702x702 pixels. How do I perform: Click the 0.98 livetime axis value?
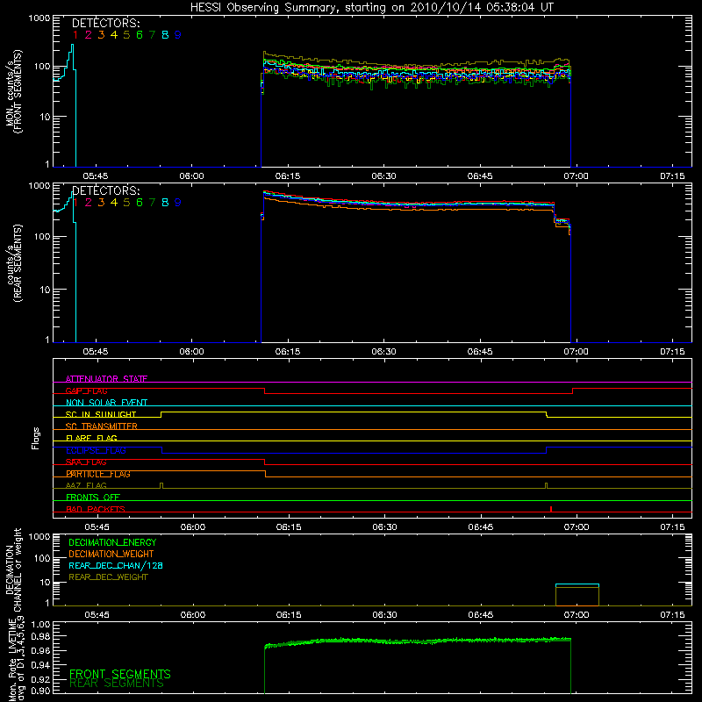click(x=40, y=636)
